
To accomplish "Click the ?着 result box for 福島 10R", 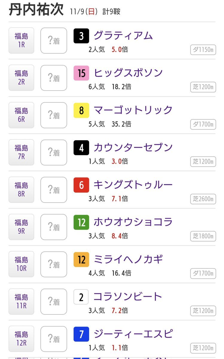I will click(x=54, y=264).
